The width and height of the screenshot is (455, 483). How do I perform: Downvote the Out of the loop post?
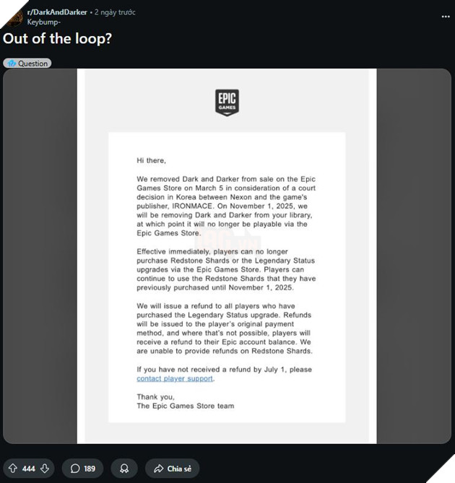(x=45, y=469)
